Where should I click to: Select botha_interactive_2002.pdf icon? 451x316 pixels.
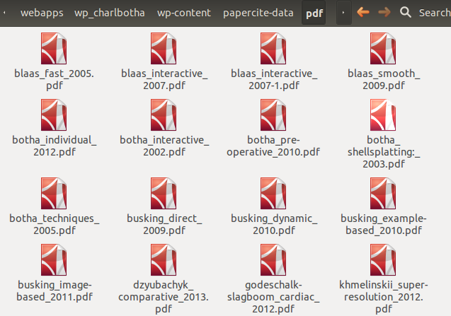[164, 115]
